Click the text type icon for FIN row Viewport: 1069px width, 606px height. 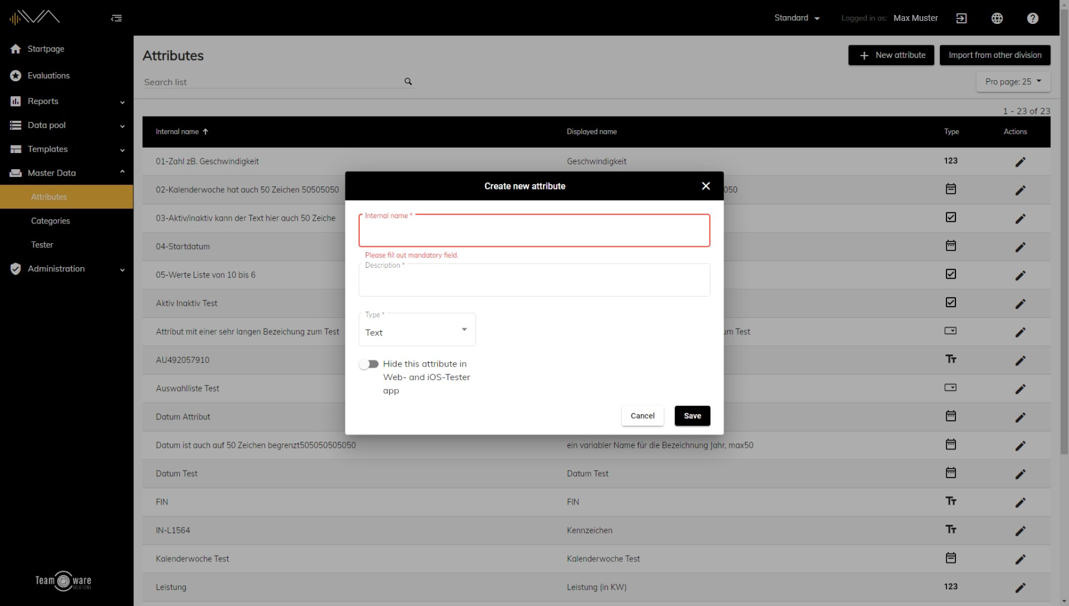click(x=951, y=501)
